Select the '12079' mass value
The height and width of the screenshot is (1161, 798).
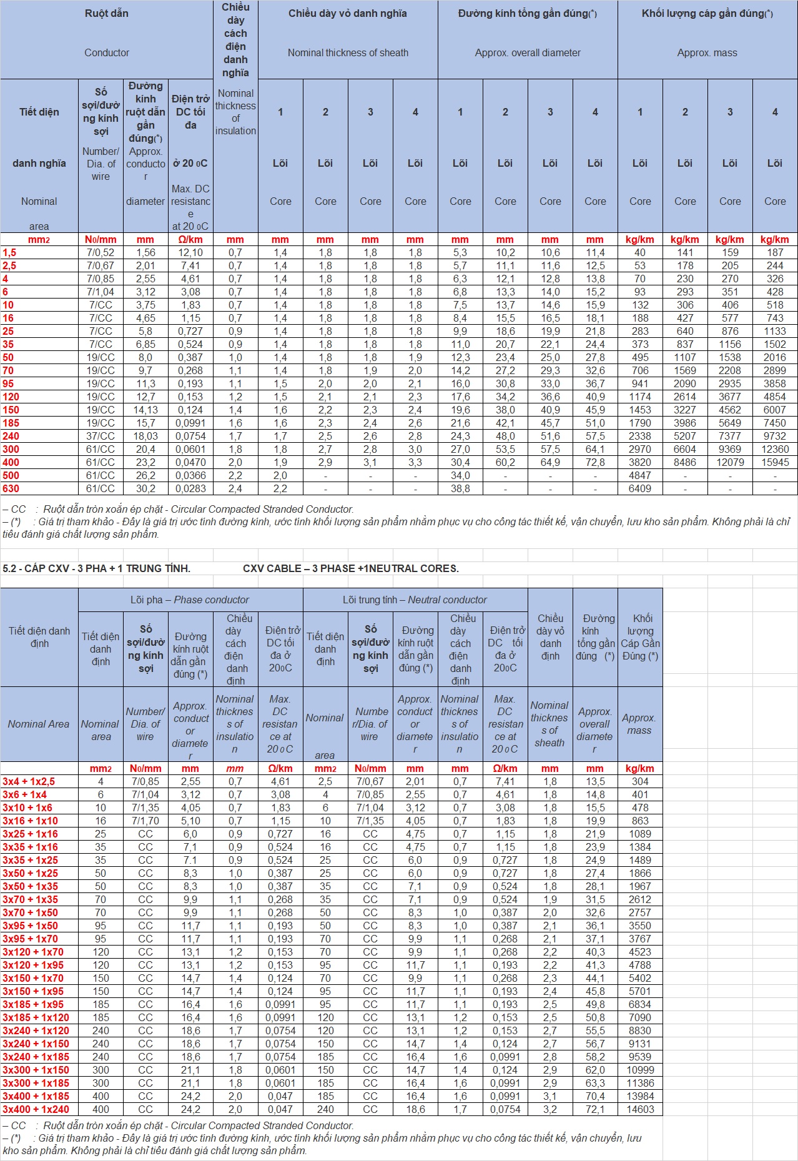tap(730, 462)
